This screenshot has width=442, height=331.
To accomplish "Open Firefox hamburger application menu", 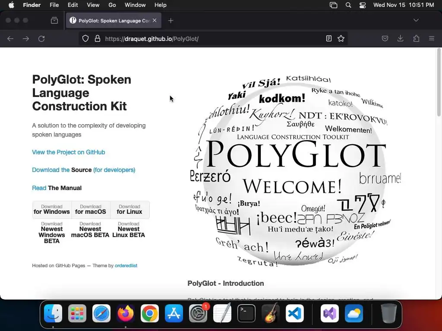I will click(432, 38).
